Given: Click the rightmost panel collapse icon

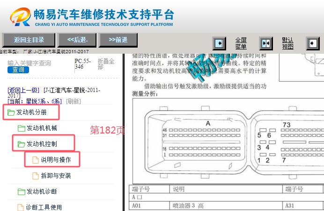Looking at the screenshot, I should tap(313, 43).
